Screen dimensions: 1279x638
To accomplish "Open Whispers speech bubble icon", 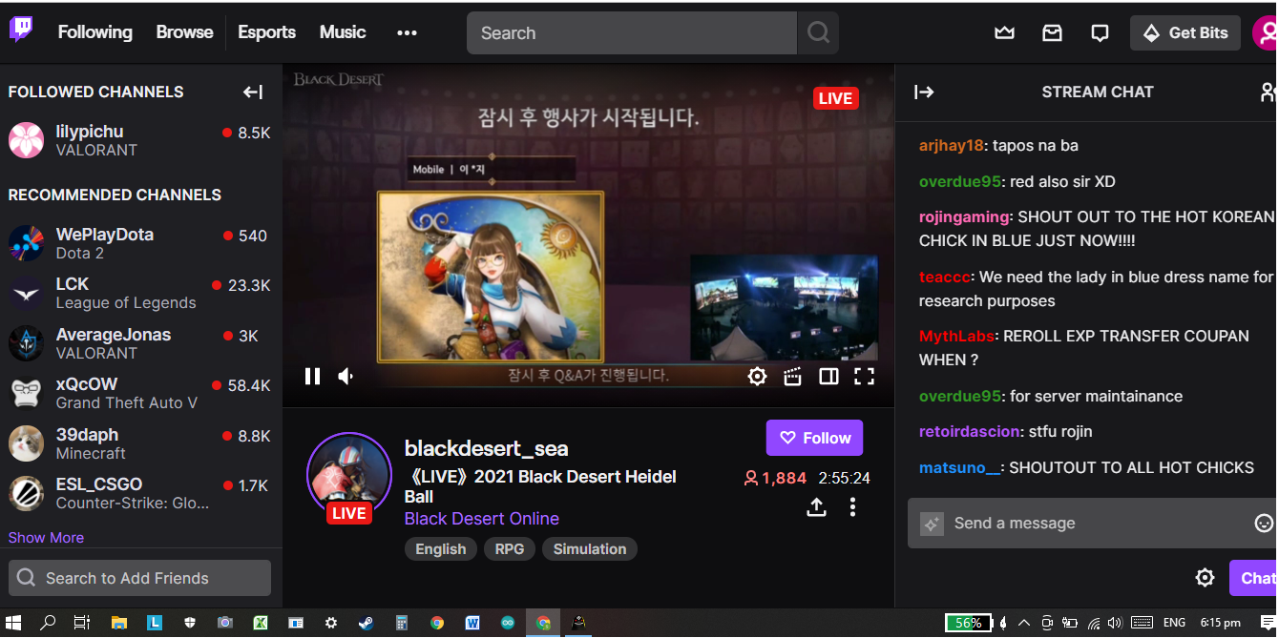I will point(1100,33).
